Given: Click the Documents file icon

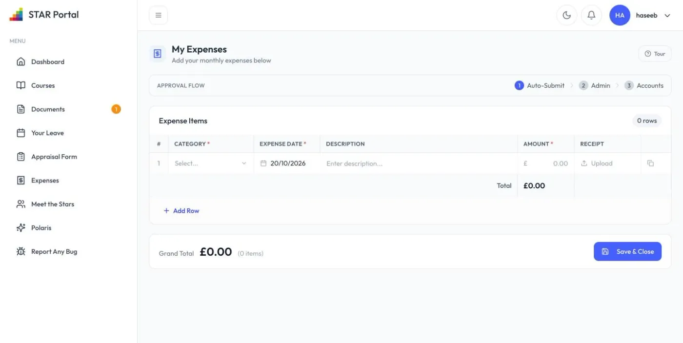Looking at the screenshot, I should click(x=20, y=109).
